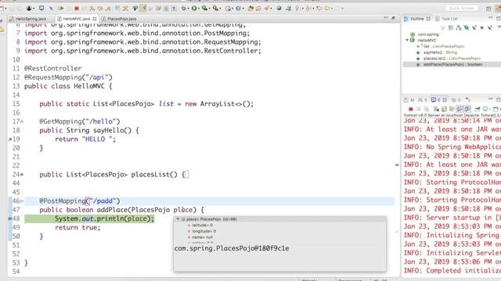Open dropdown arrow next to Debug icon
The width and height of the screenshot is (501, 281).
click(188, 9)
